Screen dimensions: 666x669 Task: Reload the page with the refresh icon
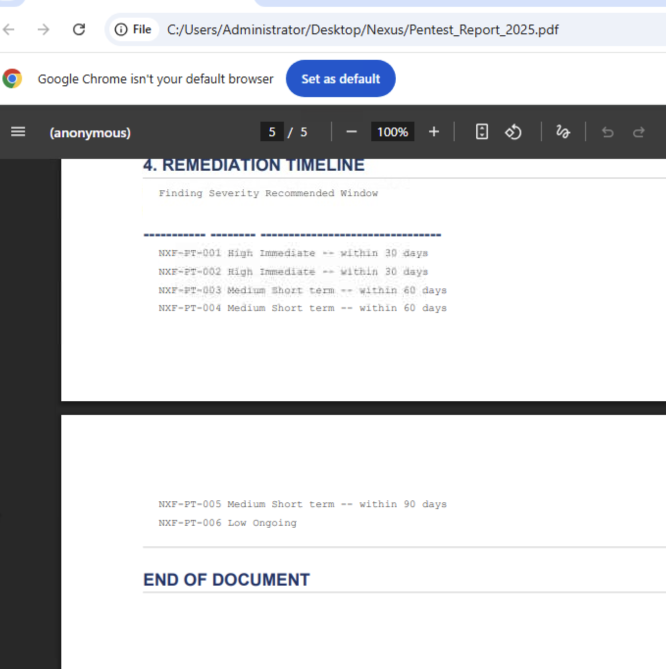[x=79, y=29]
